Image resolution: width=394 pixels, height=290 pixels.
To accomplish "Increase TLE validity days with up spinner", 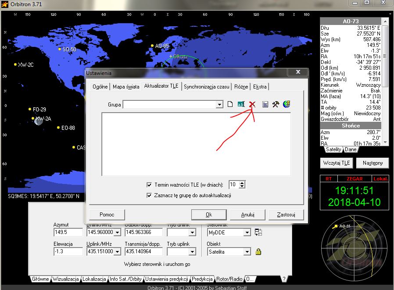I will [x=242, y=183].
